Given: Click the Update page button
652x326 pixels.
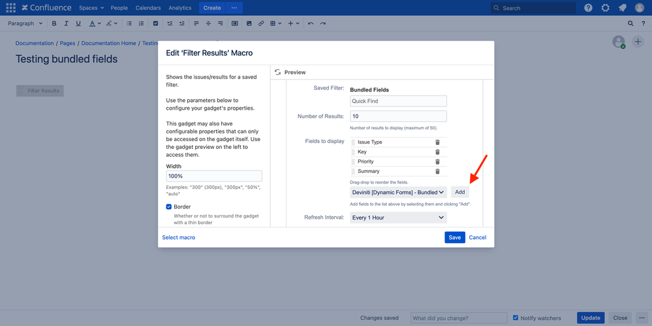Looking at the screenshot, I should 591,318.
